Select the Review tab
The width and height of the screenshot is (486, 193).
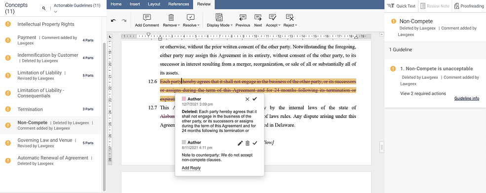(204, 4)
